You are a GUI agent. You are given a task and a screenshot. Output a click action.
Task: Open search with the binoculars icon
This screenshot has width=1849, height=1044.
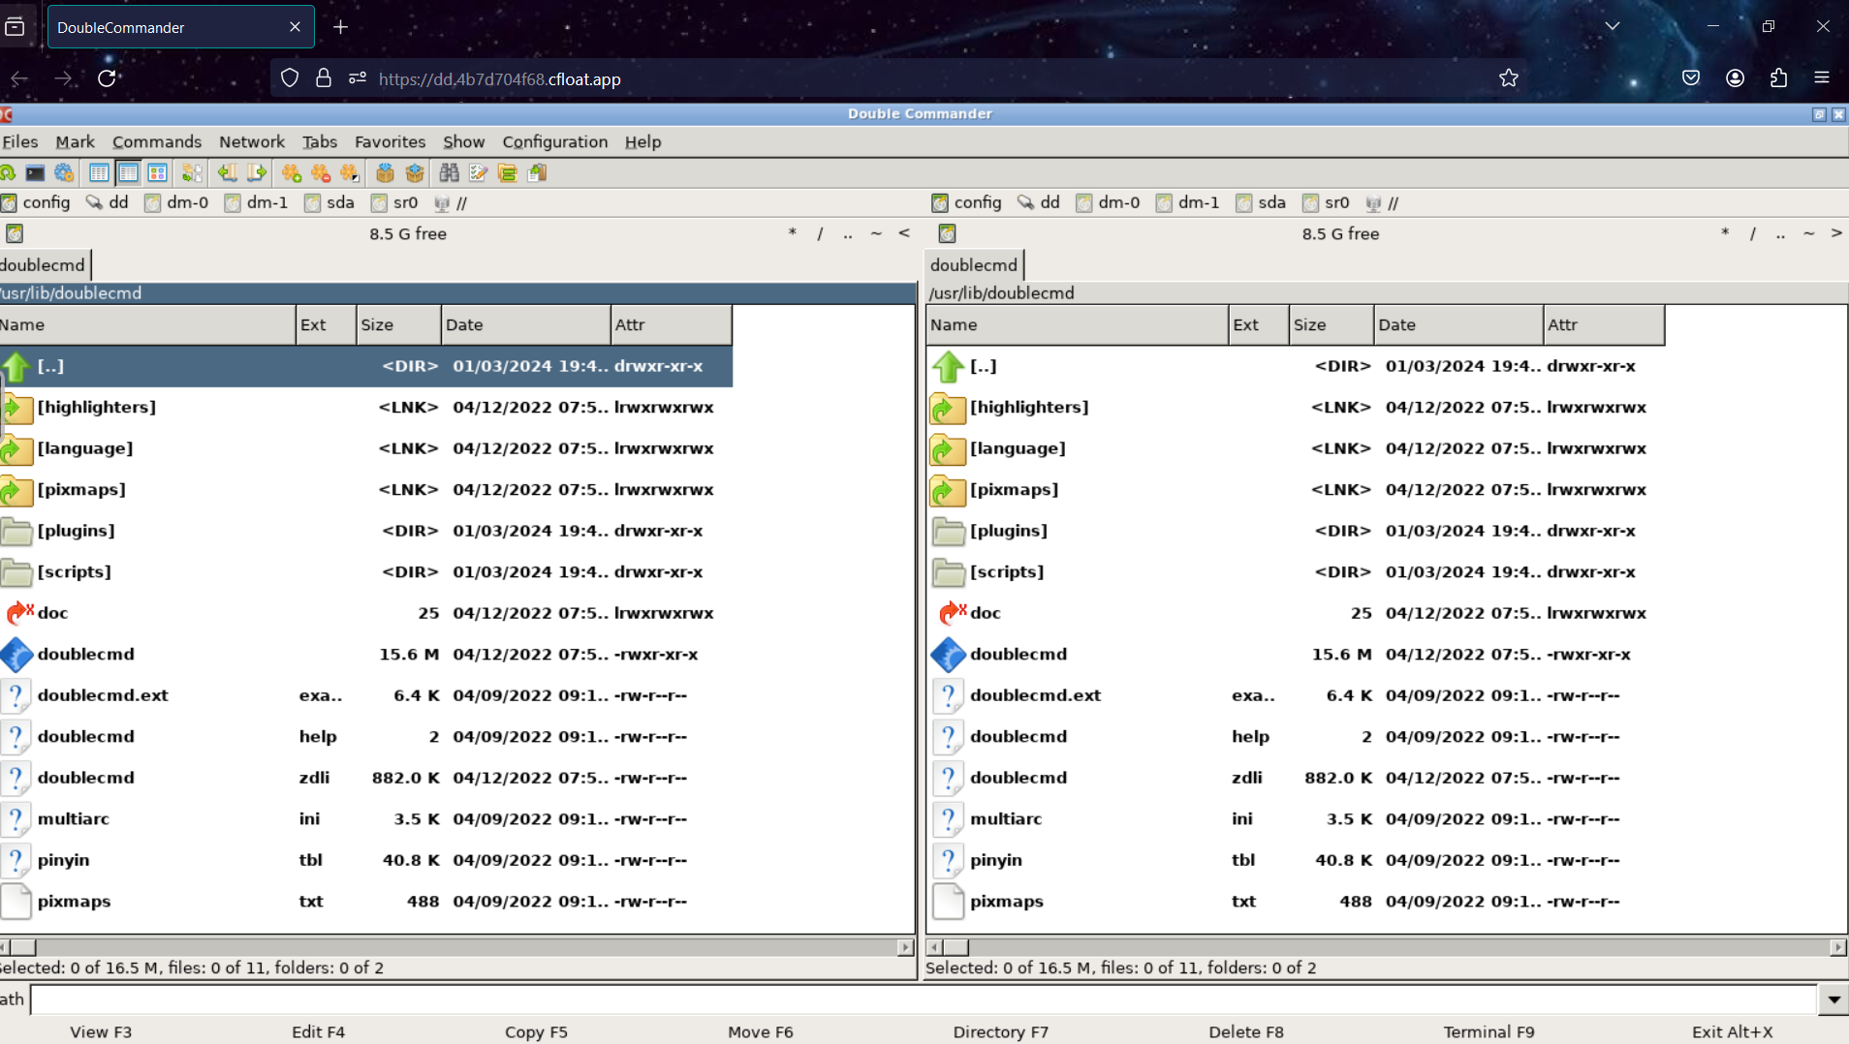click(x=449, y=173)
